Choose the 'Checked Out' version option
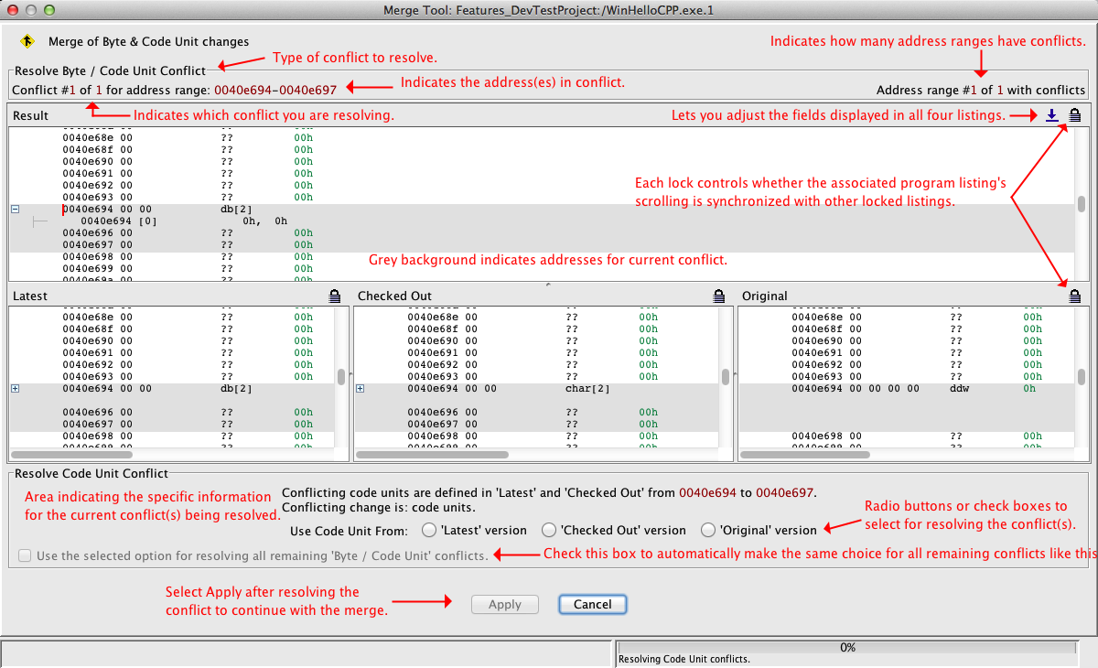This screenshot has width=1098, height=668. [549, 530]
